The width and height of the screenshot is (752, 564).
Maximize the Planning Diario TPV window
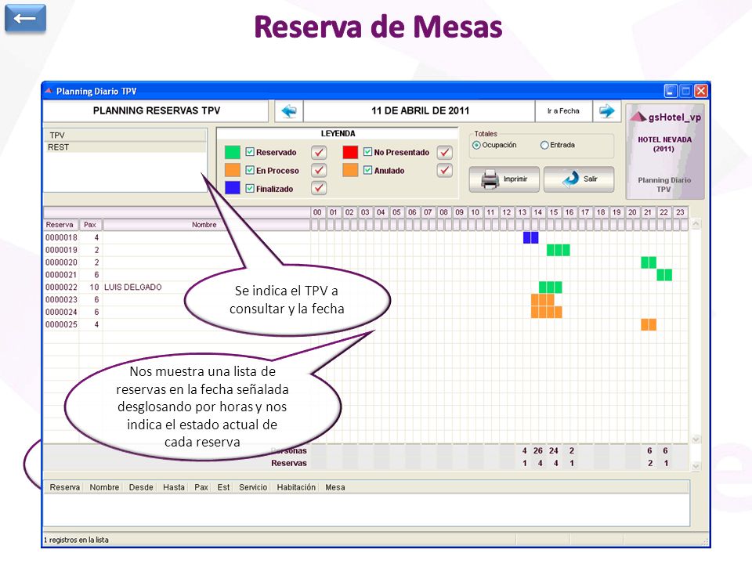click(686, 91)
